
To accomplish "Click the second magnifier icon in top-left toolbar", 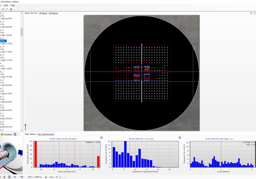I will (x=6, y=9).
